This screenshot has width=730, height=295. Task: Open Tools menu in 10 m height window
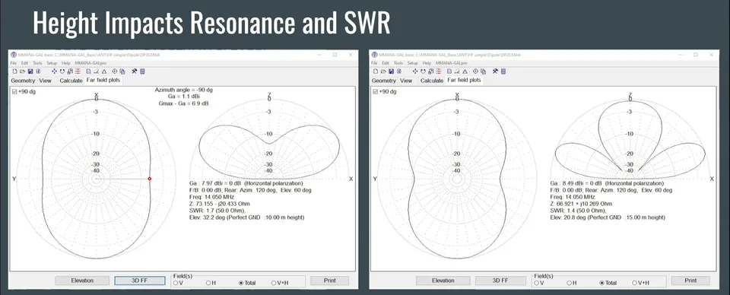(37, 63)
